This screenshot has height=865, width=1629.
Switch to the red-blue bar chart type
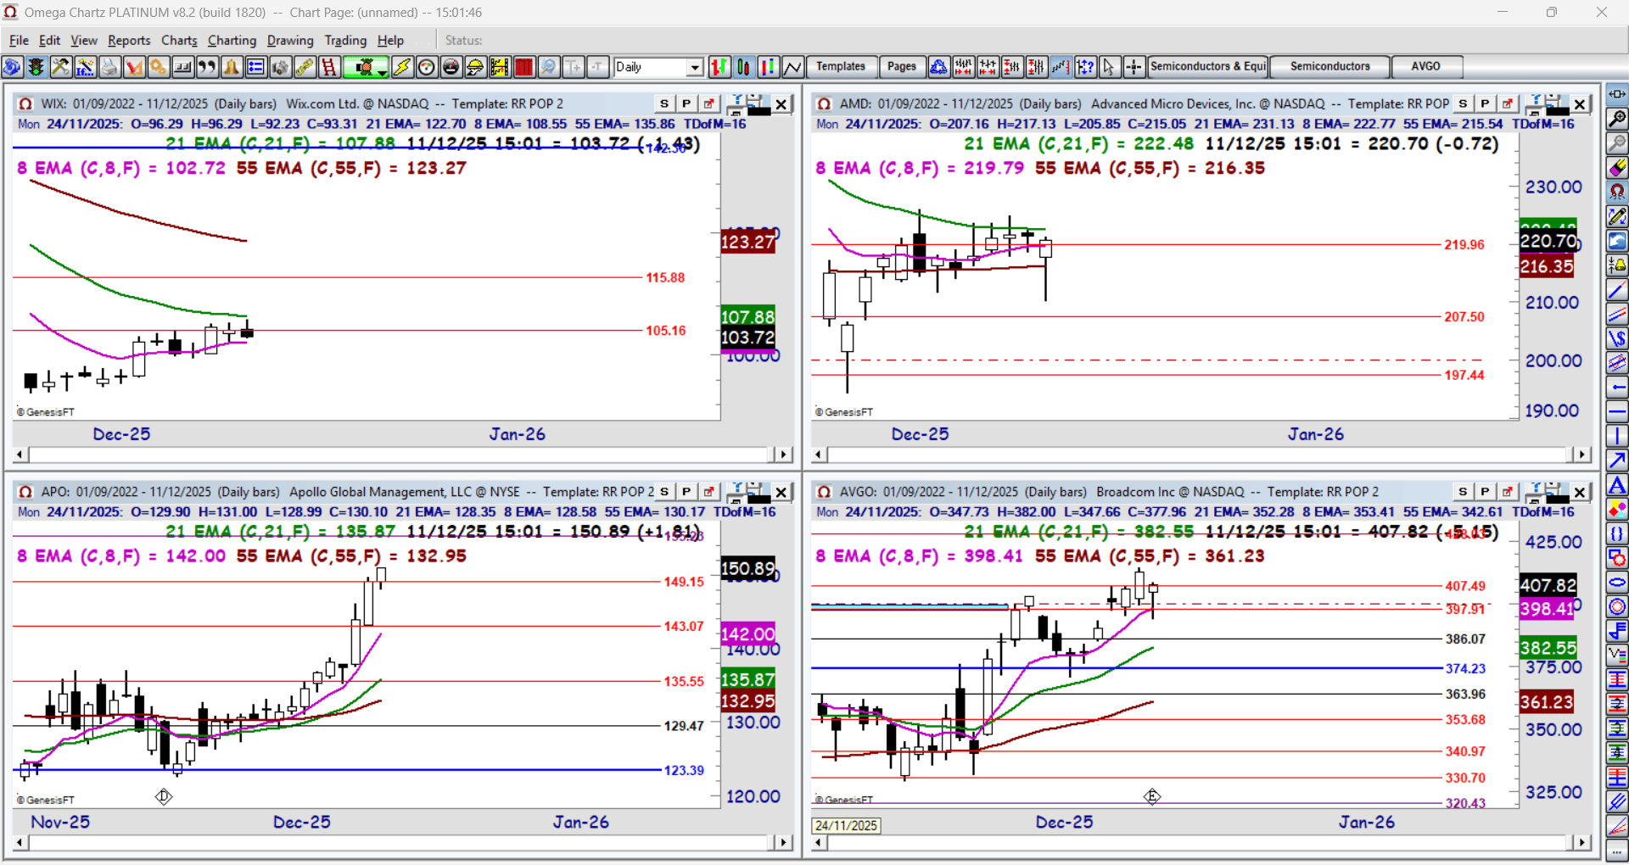(769, 67)
